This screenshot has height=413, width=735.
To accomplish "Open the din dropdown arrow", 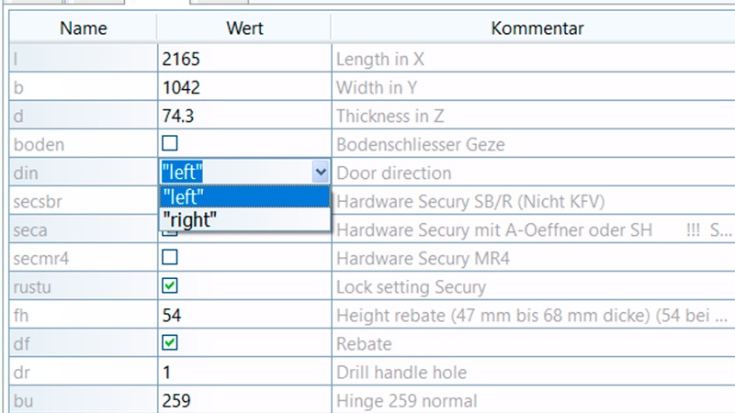I will (x=321, y=172).
